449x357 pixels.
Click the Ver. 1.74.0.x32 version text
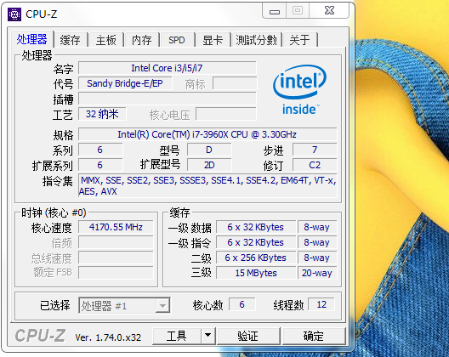108,337
